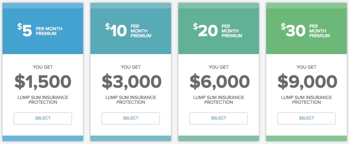Click "You Get" label above $1,500
The height and width of the screenshot is (144, 349).
pyautogui.click(x=43, y=67)
